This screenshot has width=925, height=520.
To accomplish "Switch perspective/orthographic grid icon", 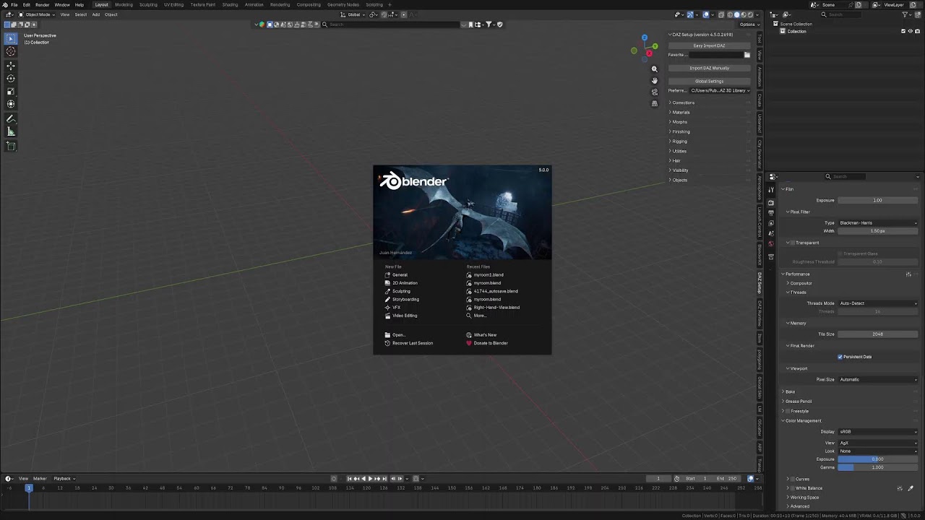I will click(x=655, y=103).
